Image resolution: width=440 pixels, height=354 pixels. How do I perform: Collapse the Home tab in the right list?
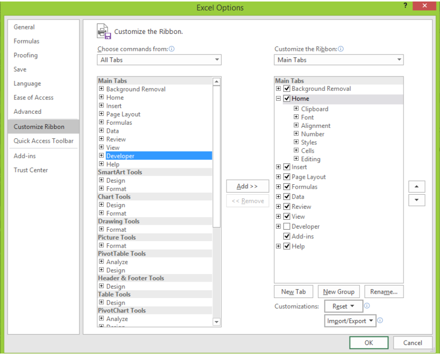tap(278, 98)
